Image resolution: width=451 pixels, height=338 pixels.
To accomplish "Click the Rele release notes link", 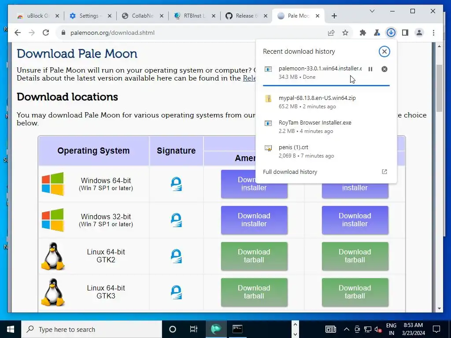I will (x=249, y=78).
